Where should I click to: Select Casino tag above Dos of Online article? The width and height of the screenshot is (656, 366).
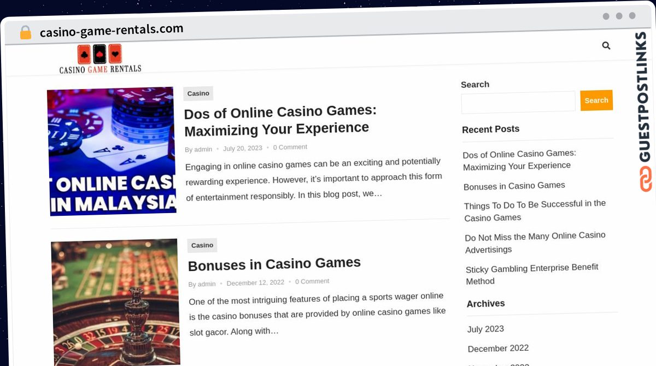point(198,93)
